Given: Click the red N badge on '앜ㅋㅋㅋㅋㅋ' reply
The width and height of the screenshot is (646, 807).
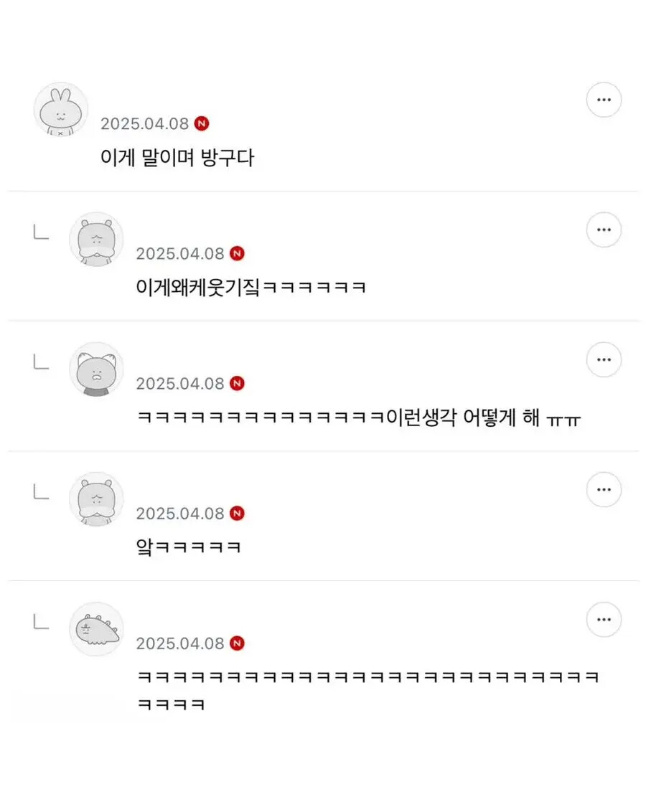Looking at the screenshot, I should click(237, 513).
